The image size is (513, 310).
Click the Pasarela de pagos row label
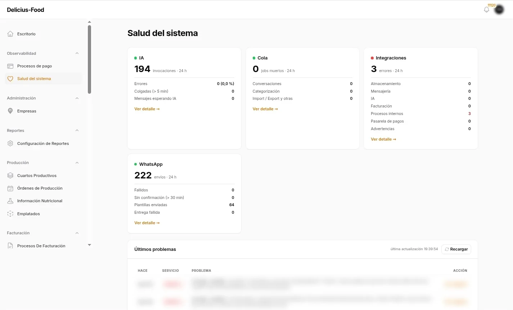387,121
